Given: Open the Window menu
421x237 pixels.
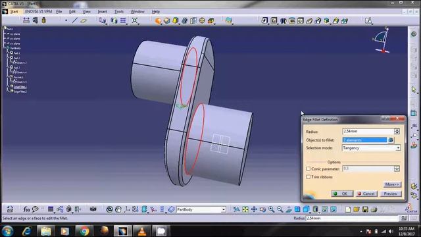Looking at the screenshot, I should point(137,12).
